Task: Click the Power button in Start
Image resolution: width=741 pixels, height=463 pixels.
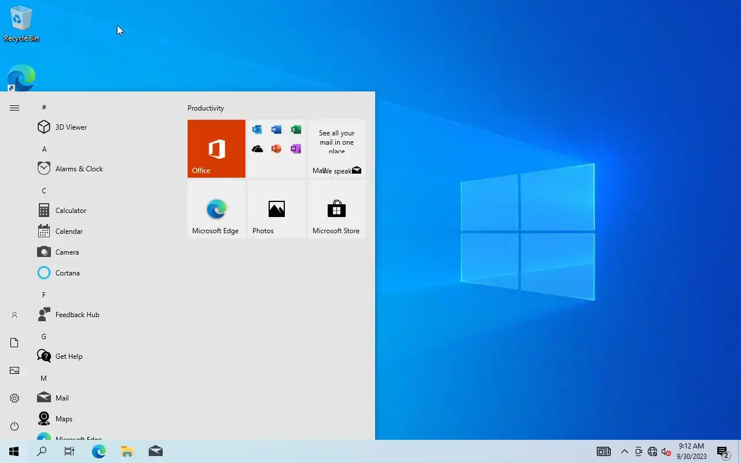Action: [14, 426]
